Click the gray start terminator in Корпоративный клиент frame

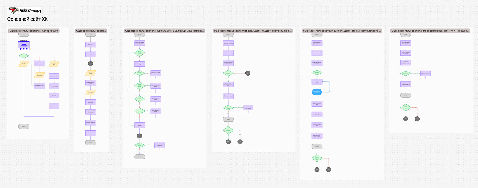406,35
